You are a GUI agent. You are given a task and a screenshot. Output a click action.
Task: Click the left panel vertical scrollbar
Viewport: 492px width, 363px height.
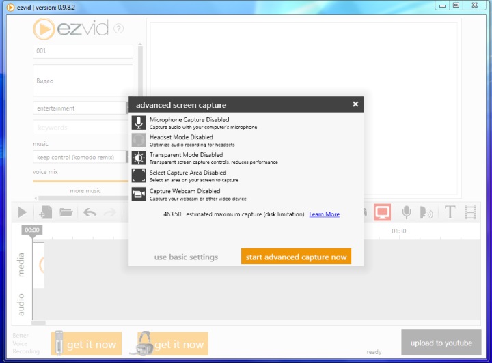(140, 71)
